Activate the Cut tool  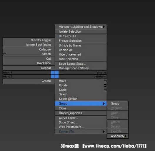coord(29,59)
